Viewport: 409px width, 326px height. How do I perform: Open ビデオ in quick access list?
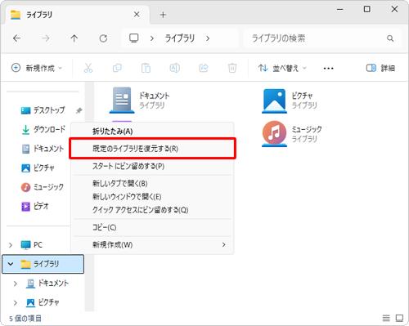coord(34,207)
